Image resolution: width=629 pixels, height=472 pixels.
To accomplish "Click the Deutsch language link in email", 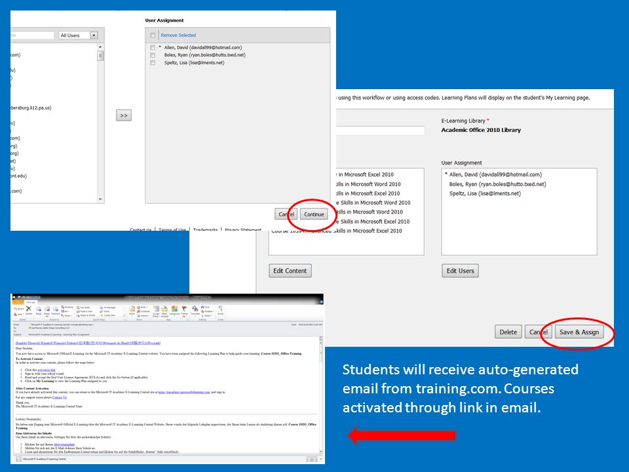I will [x=34, y=343].
